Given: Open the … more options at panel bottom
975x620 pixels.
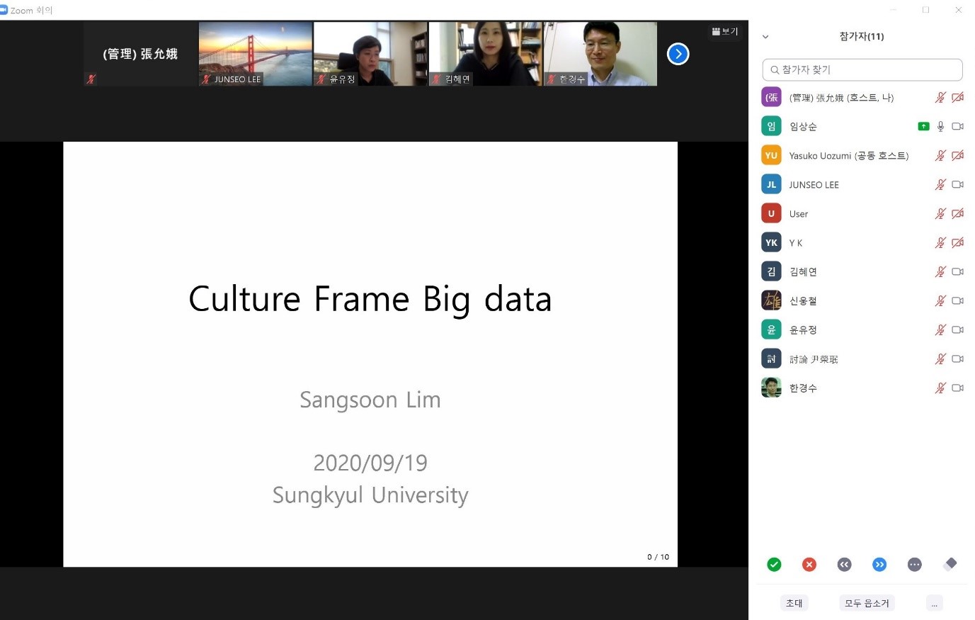Looking at the screenshot, I should pyautogui.click(x=934, y=603).
